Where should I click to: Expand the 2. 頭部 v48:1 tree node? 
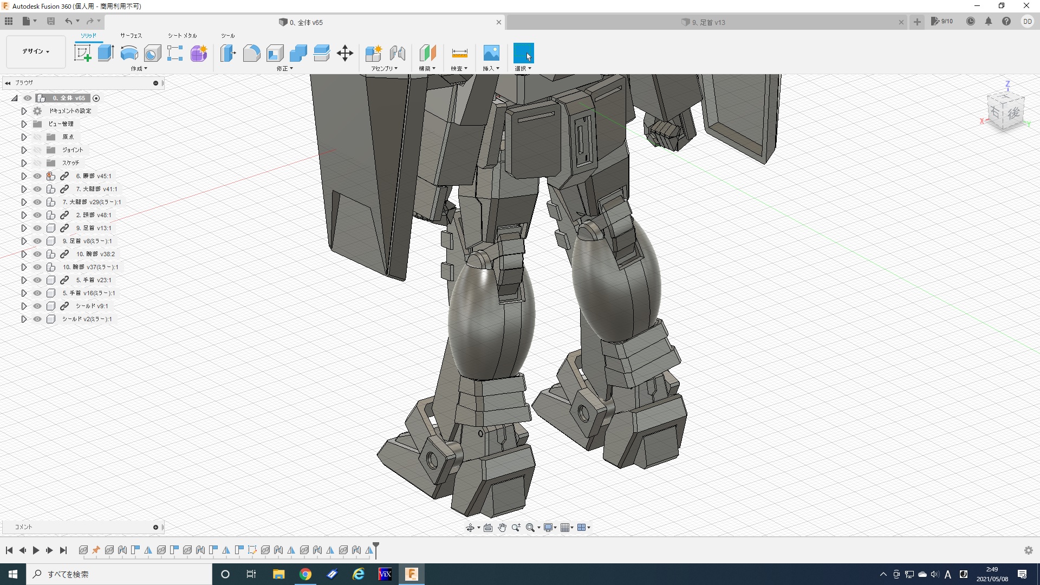coord(24,215)
